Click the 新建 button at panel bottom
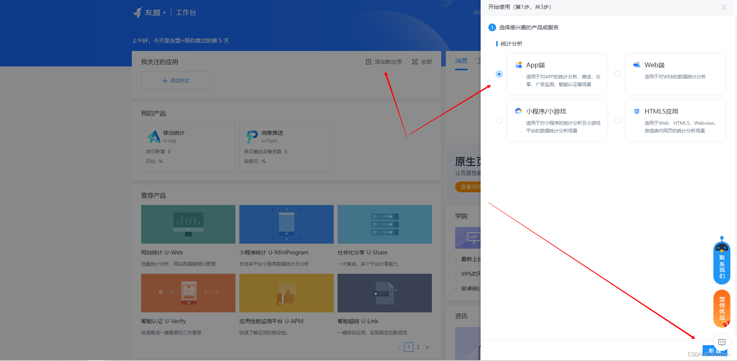The height and width of the screenshot is (361, 737). click(x=715, y=351)
